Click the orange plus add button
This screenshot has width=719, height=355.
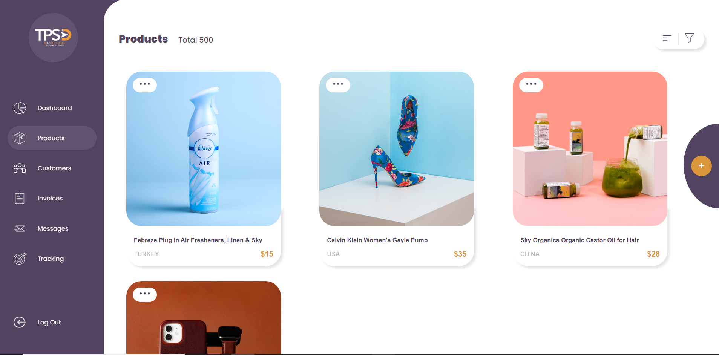click(x=701, y=166)
